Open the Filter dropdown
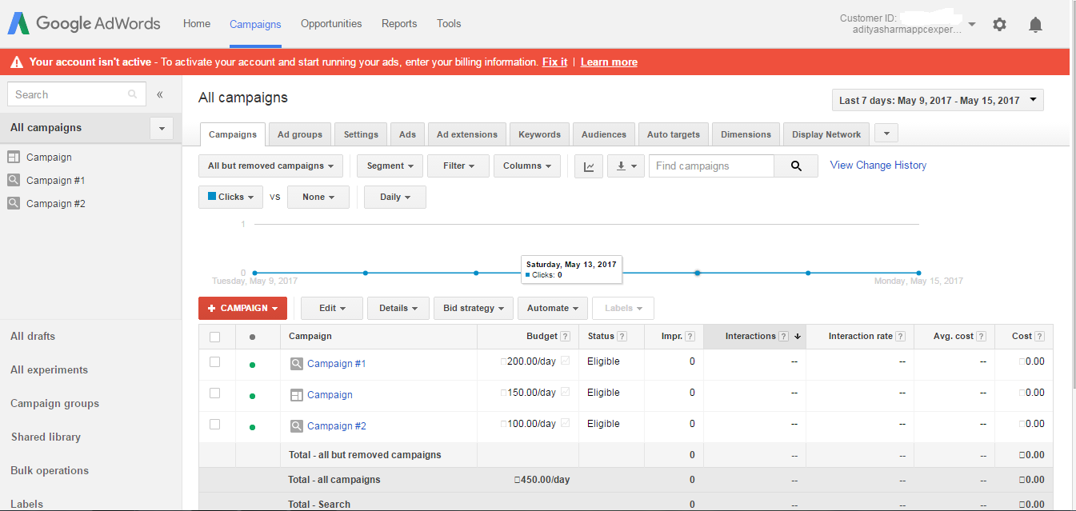Viewport: 1076px width, 511px height. (x=458, y=166)
